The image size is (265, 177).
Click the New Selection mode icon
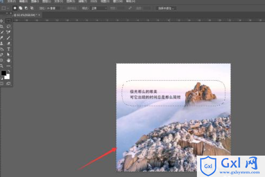click(x=15, y=8)
